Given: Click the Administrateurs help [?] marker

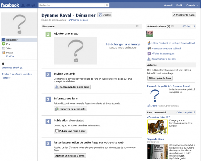Looking at the screenshot, I should pyautogui.click(x=173, y=26).
